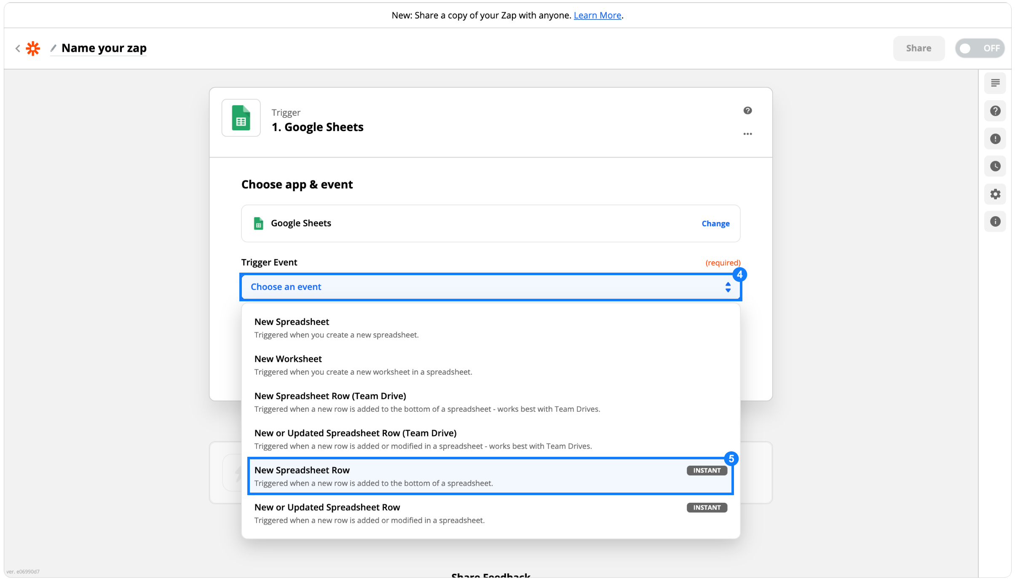Viewport: 1015px width, 579px height.
Task: Select New or Updated Spreadsheet Row (Team Drive)
Action: coord(490,439)
